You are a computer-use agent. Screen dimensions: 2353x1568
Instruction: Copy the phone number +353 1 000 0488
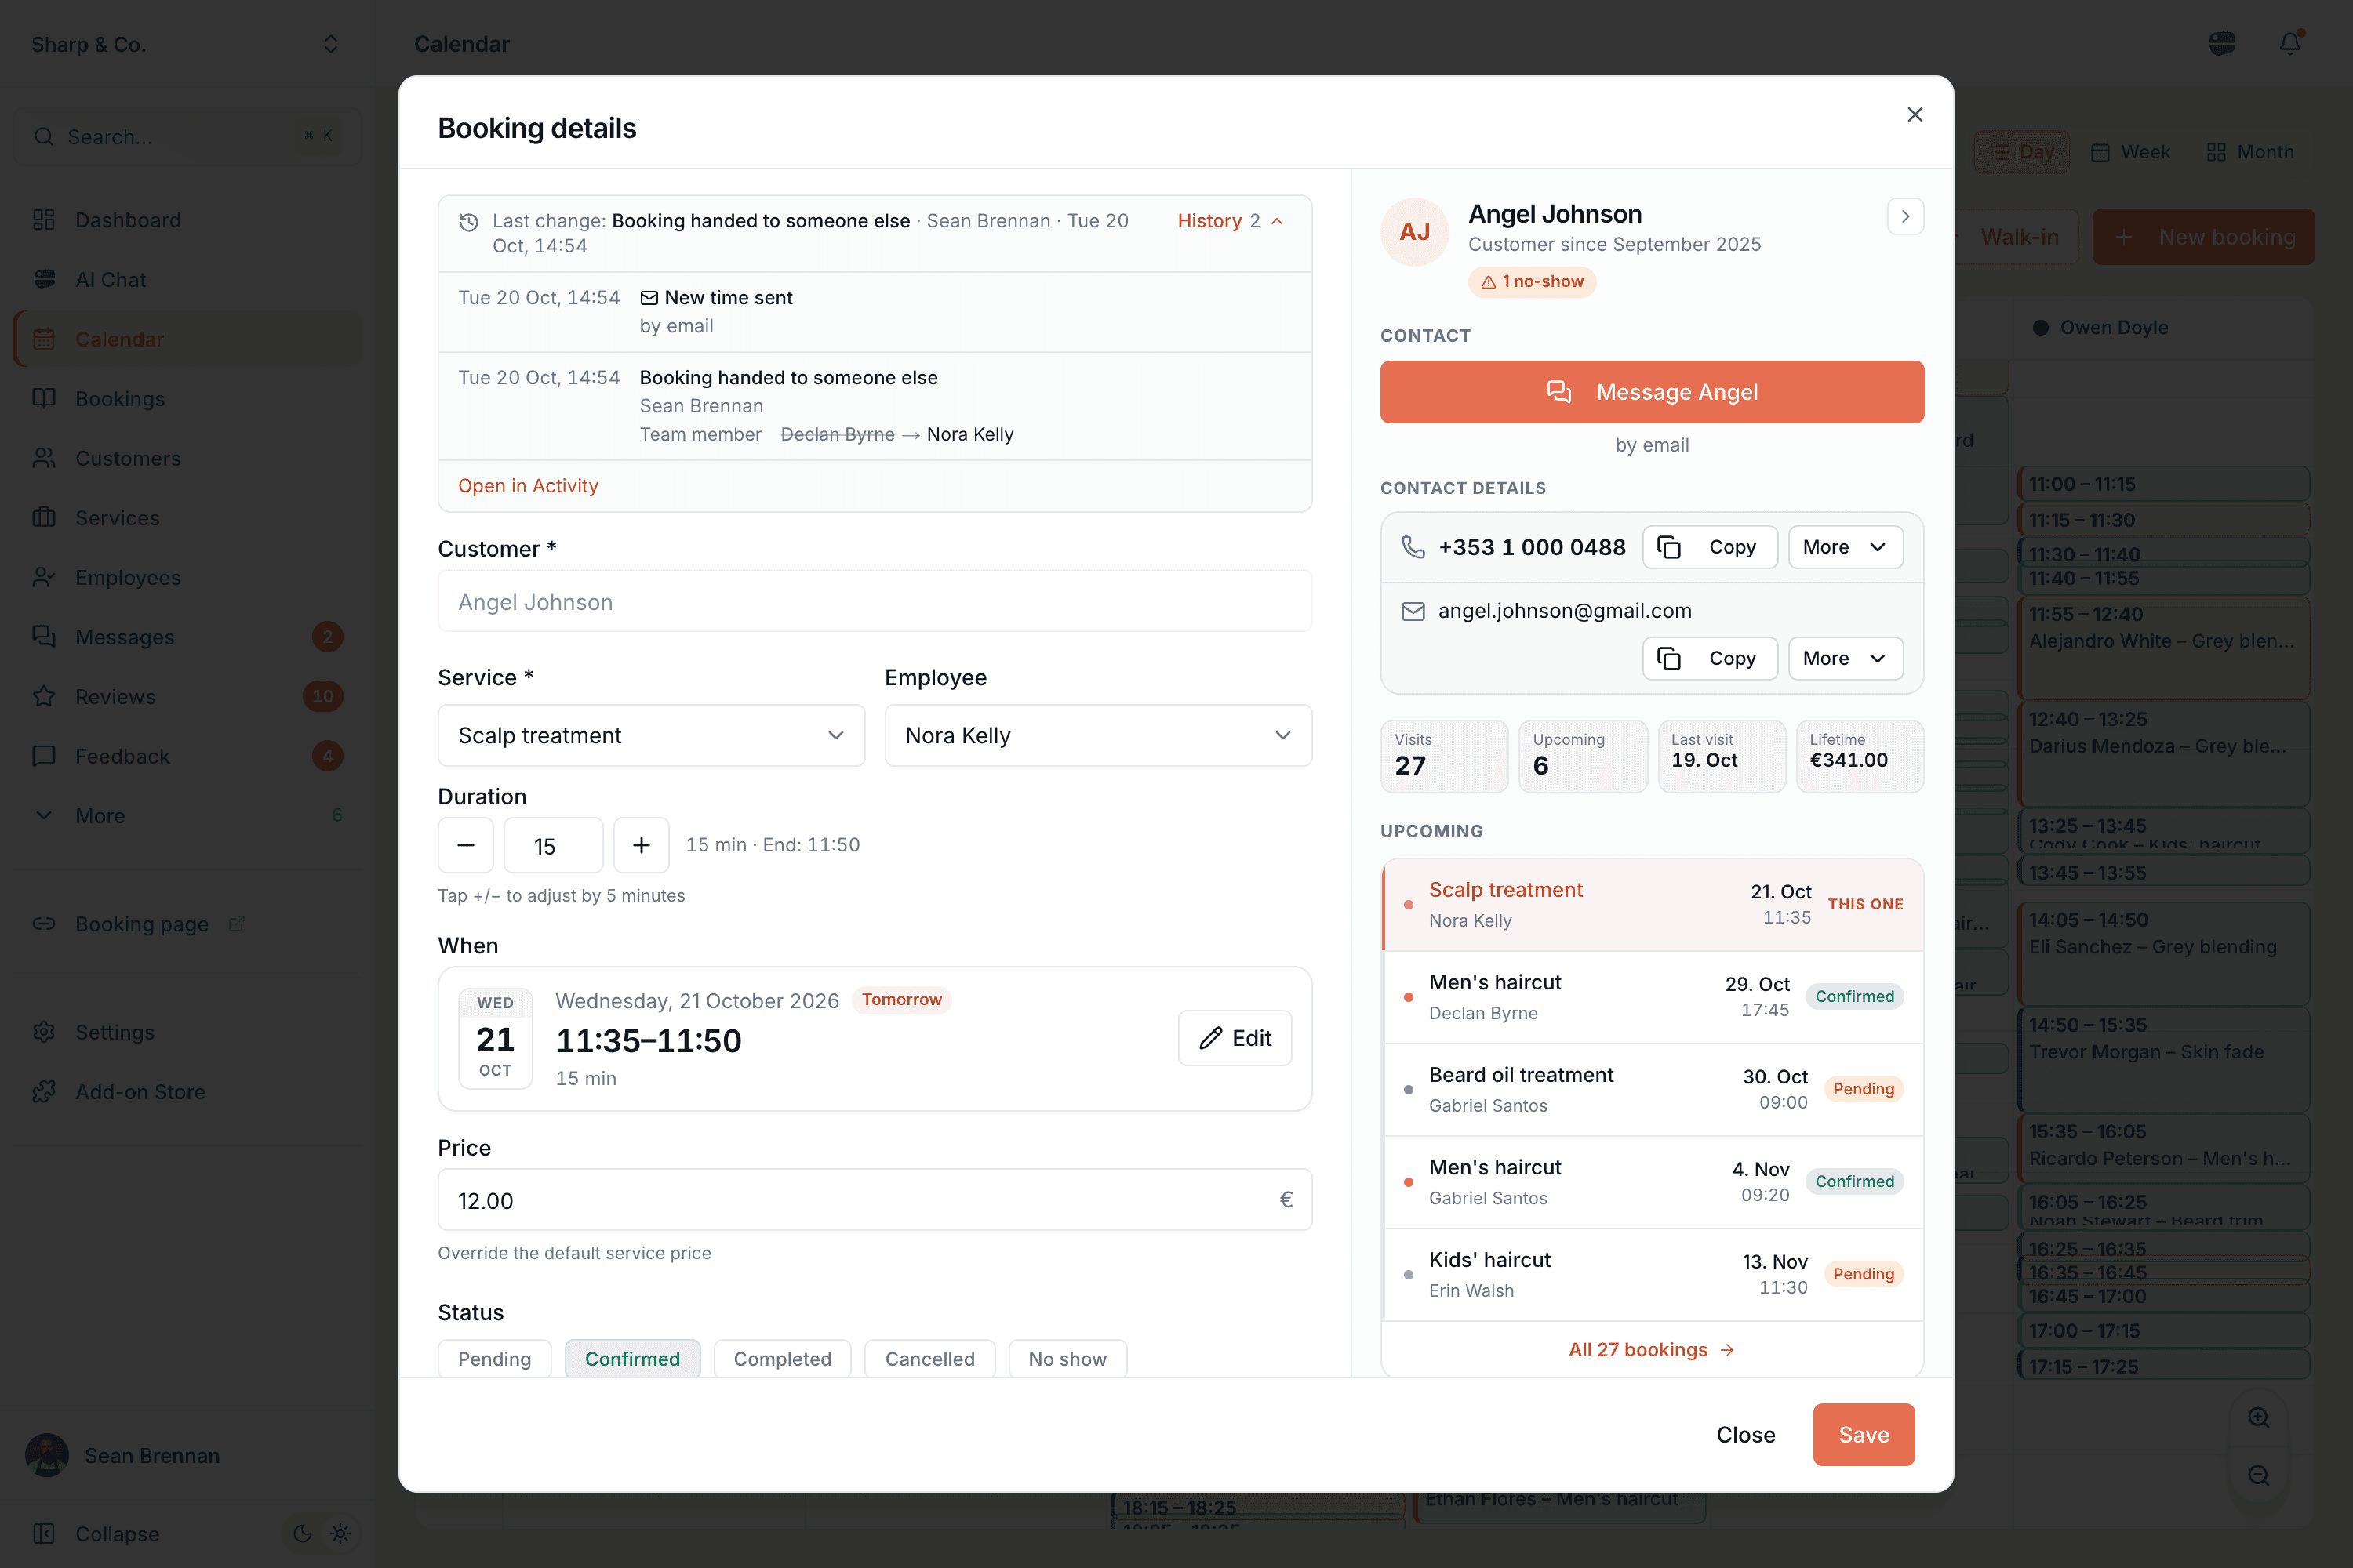[x=1710, y=547]
